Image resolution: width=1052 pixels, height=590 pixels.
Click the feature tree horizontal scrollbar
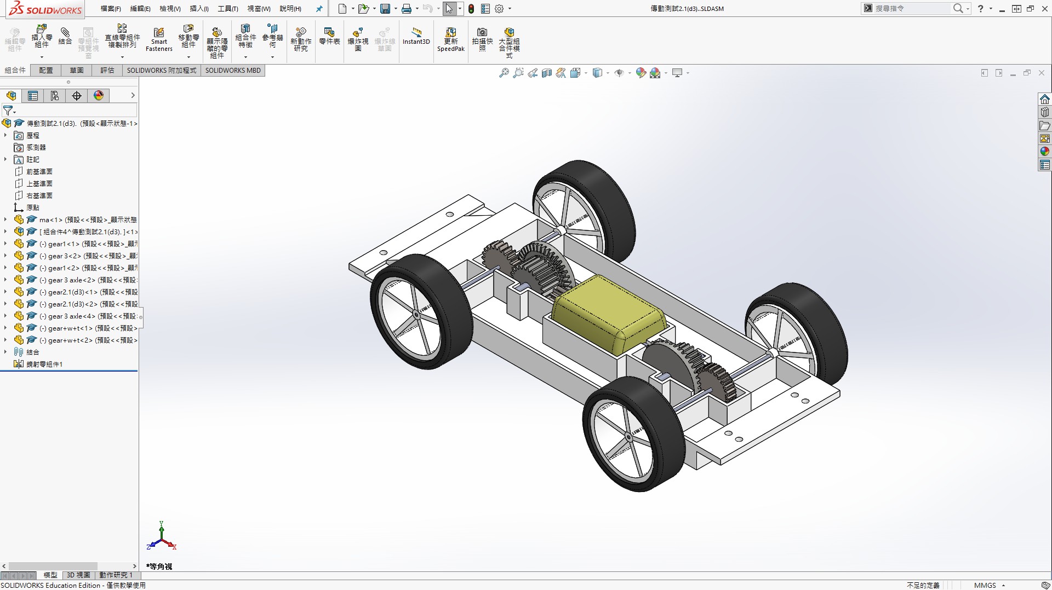[x=53, y=566]
